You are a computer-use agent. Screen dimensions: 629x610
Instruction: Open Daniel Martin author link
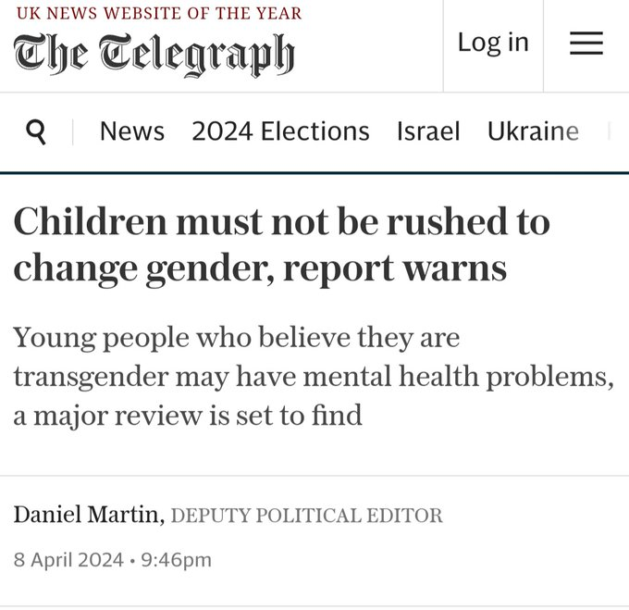click(x=87, y=514)
